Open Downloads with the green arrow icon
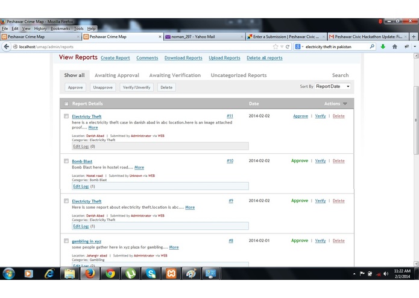This screenshot has width=419, height=298. coord(383,46)
